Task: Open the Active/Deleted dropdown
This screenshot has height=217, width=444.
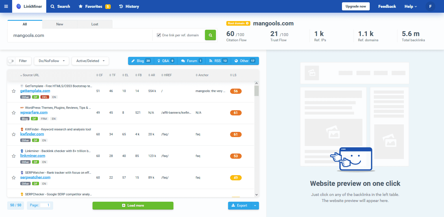Action: (90, 61)
